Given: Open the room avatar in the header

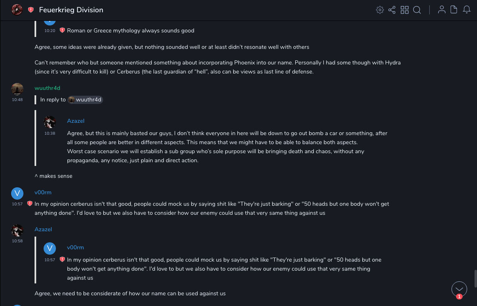Looking at the screenshot, I should tap(17, 10).
